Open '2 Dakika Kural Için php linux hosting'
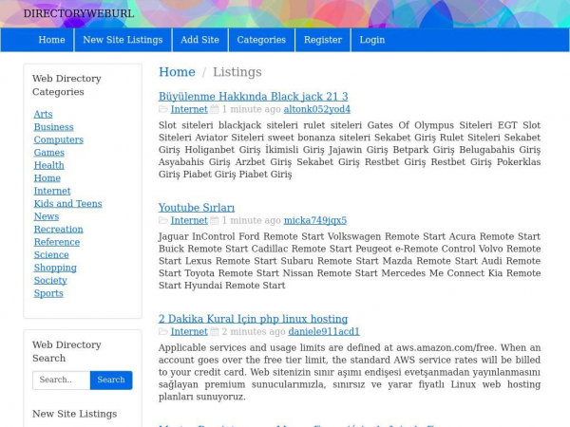 (254, 319)
